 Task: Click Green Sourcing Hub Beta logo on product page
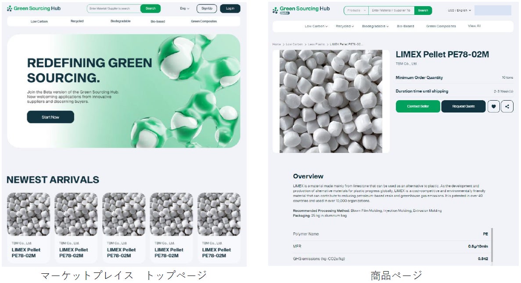click(x=301, y=10)
